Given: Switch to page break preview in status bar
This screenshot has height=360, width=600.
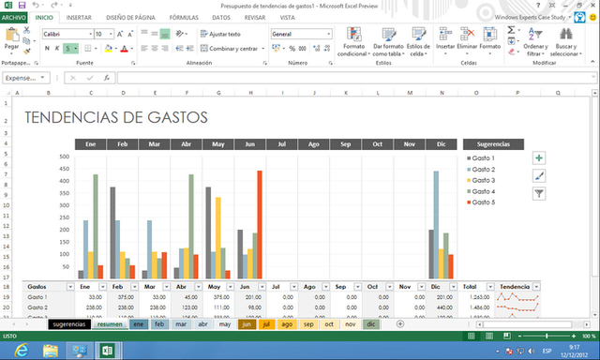Looking at the screenshot, I should pos(507,336).
